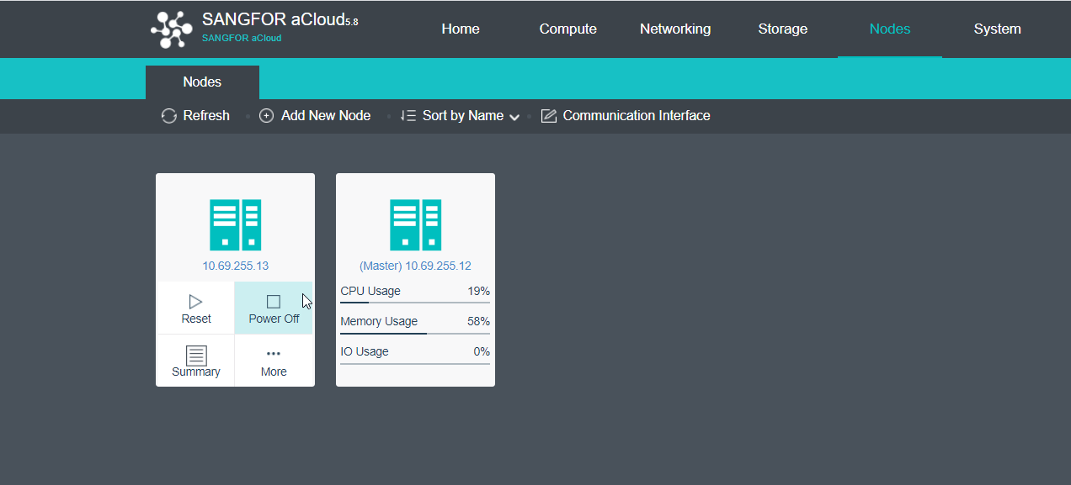The image size is (1071, 485).
Task: Click the 58% memory value
Action: (479, 321)
